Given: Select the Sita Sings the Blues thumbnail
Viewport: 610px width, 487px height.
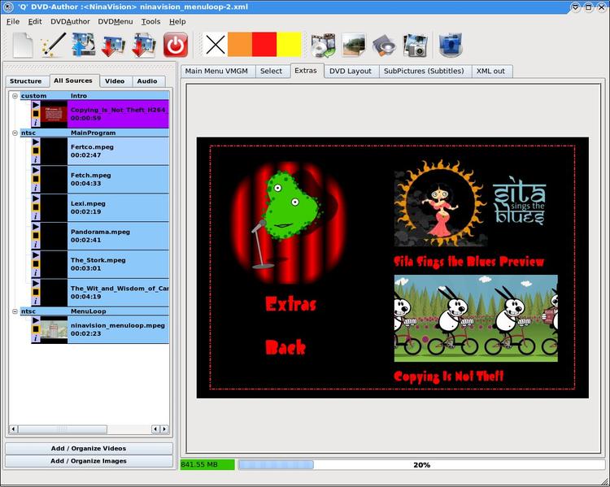Looking at the screenshot, I should point(470,204).
